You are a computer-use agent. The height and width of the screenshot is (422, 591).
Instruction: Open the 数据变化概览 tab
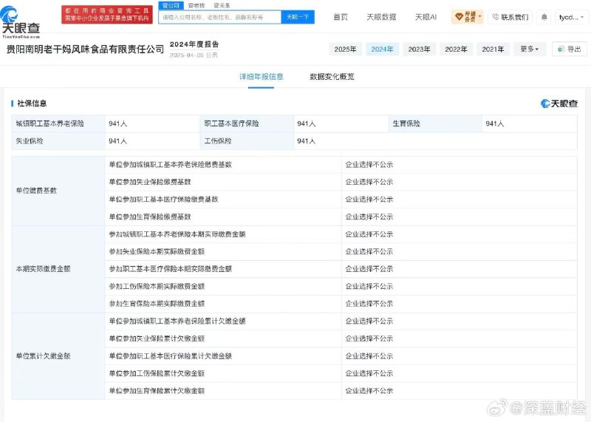point(332,77)
